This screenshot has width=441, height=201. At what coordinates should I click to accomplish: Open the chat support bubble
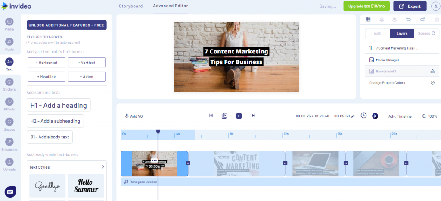click(x=10, y=192)
